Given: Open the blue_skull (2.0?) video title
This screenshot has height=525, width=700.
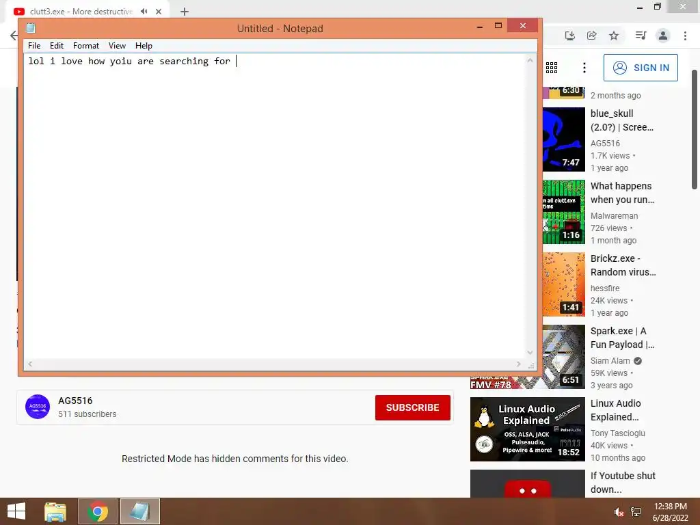Looking at the screenshot, I should pyautogui.click(x=622, y=120).
